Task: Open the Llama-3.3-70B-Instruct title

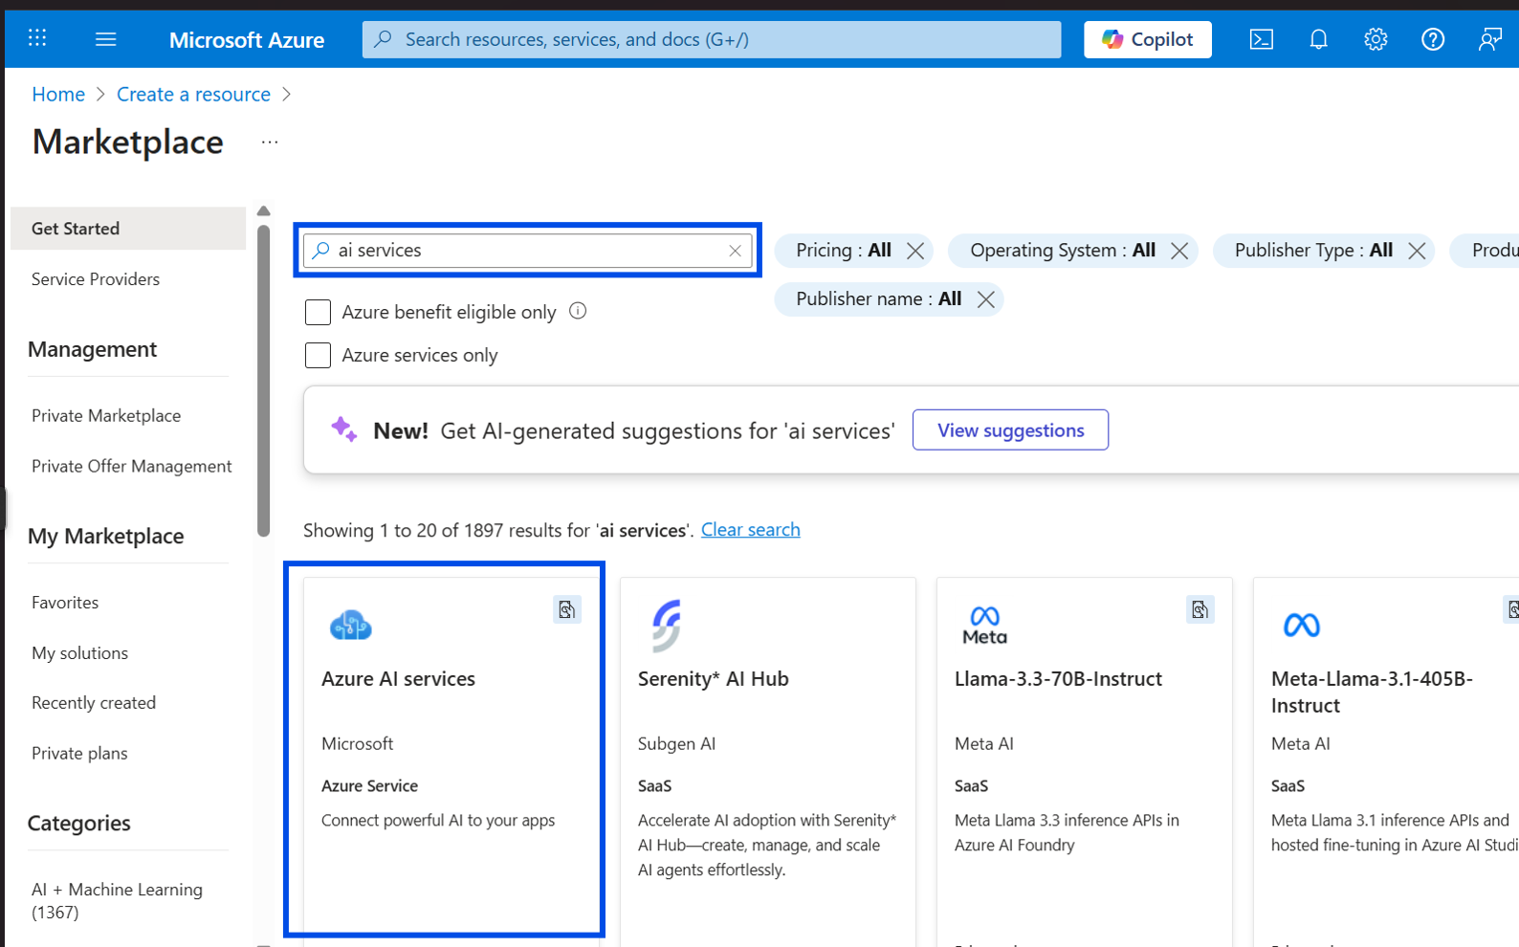Action: click(x=1058, y=679)
